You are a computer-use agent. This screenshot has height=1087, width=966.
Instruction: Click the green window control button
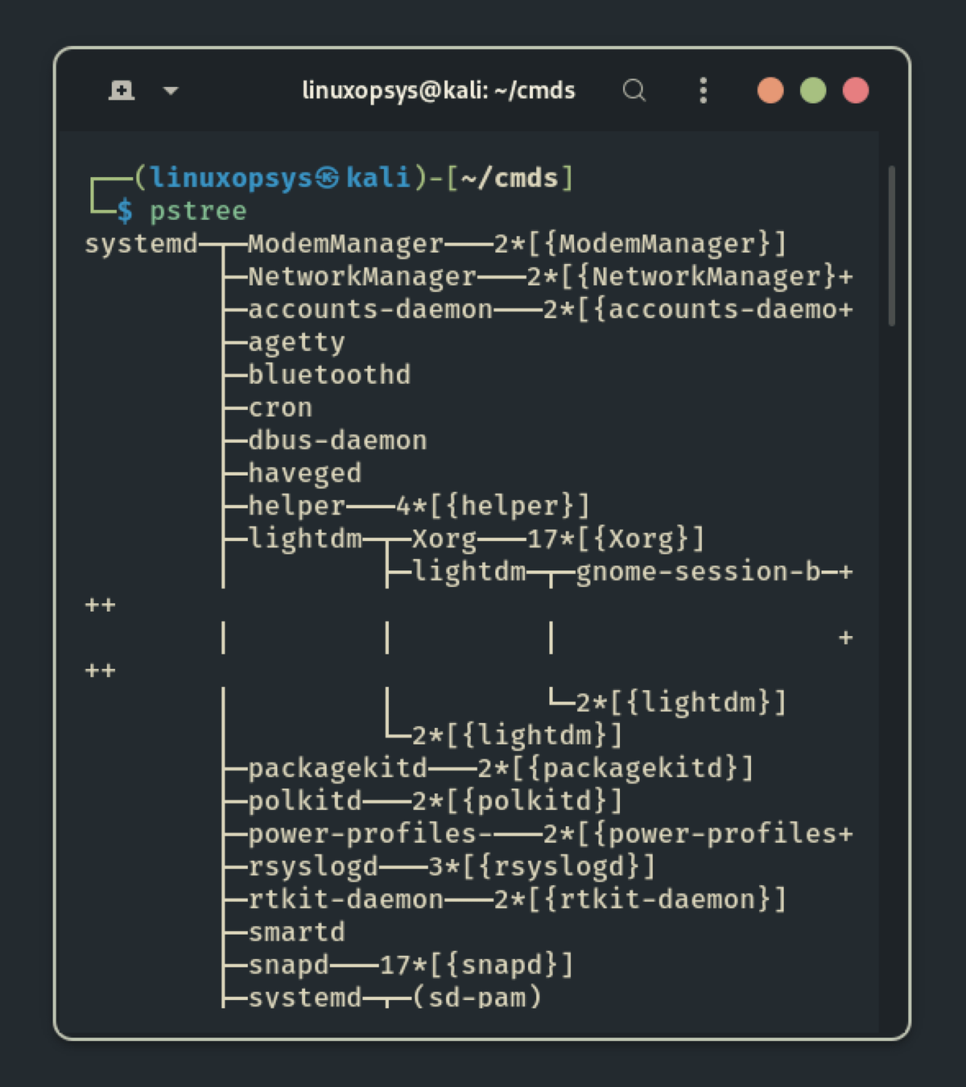(813, 90)
